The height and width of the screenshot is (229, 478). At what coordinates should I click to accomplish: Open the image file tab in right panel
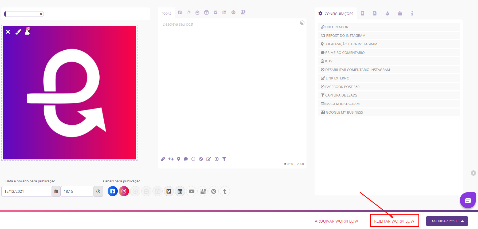375,13
